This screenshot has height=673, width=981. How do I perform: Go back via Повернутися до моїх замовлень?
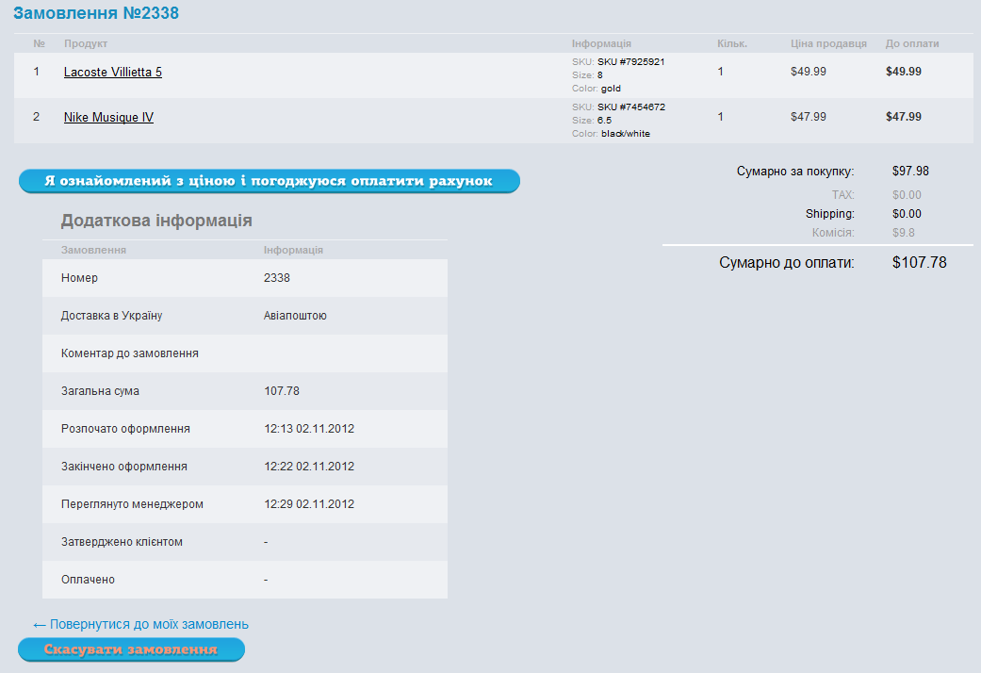click(x=140, y=624)
